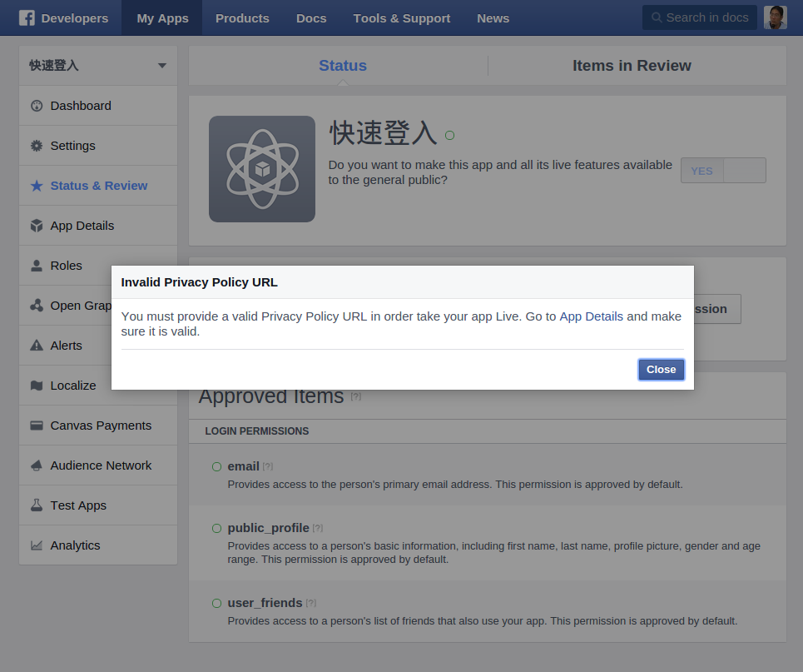Toggle the app public YES switch
This screenshot has width=803, height=672.
[722, 171]
